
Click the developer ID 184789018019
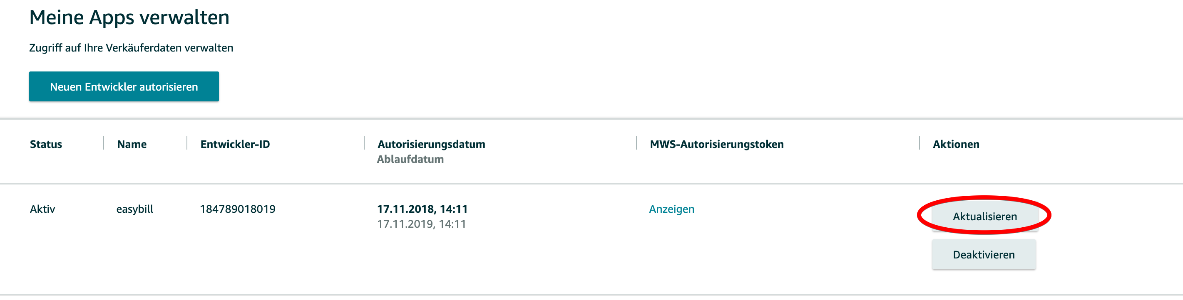(x=237, y=209)
